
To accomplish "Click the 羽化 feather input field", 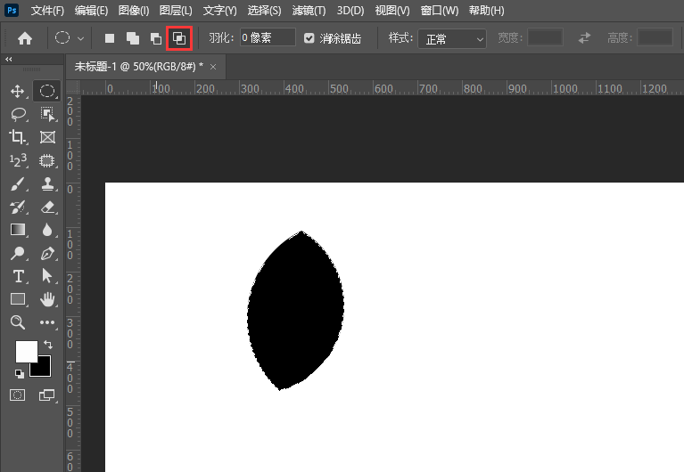I will [267, 38].
